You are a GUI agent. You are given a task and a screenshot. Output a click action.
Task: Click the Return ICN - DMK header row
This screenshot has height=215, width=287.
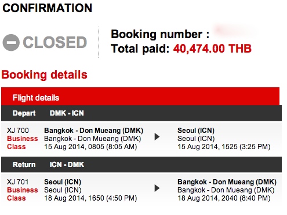coord(141,165)
